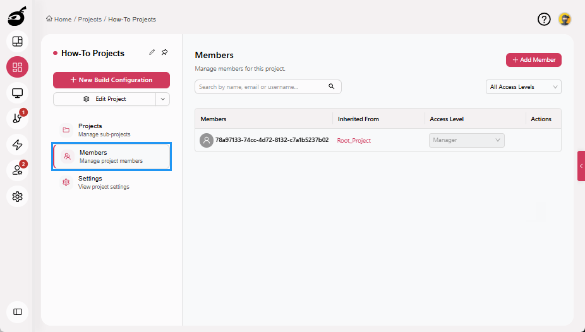Expand the red side panel arrow at the right edge
Screen dimensions: 585x332
point(581,166)
